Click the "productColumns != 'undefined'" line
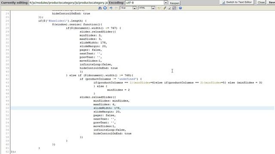 coord(110,79)
